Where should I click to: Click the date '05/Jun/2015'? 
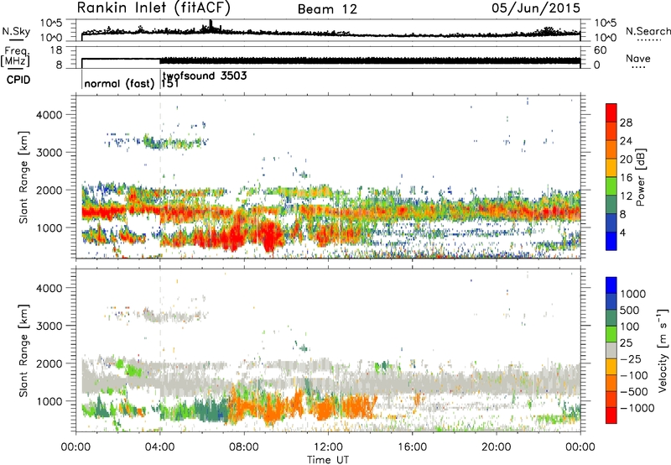[x=536, y=8]
